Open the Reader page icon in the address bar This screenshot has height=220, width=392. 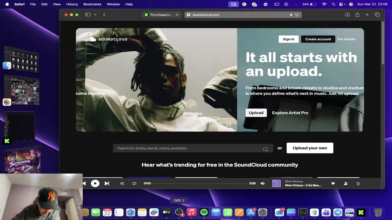click(x=297, y=15)
